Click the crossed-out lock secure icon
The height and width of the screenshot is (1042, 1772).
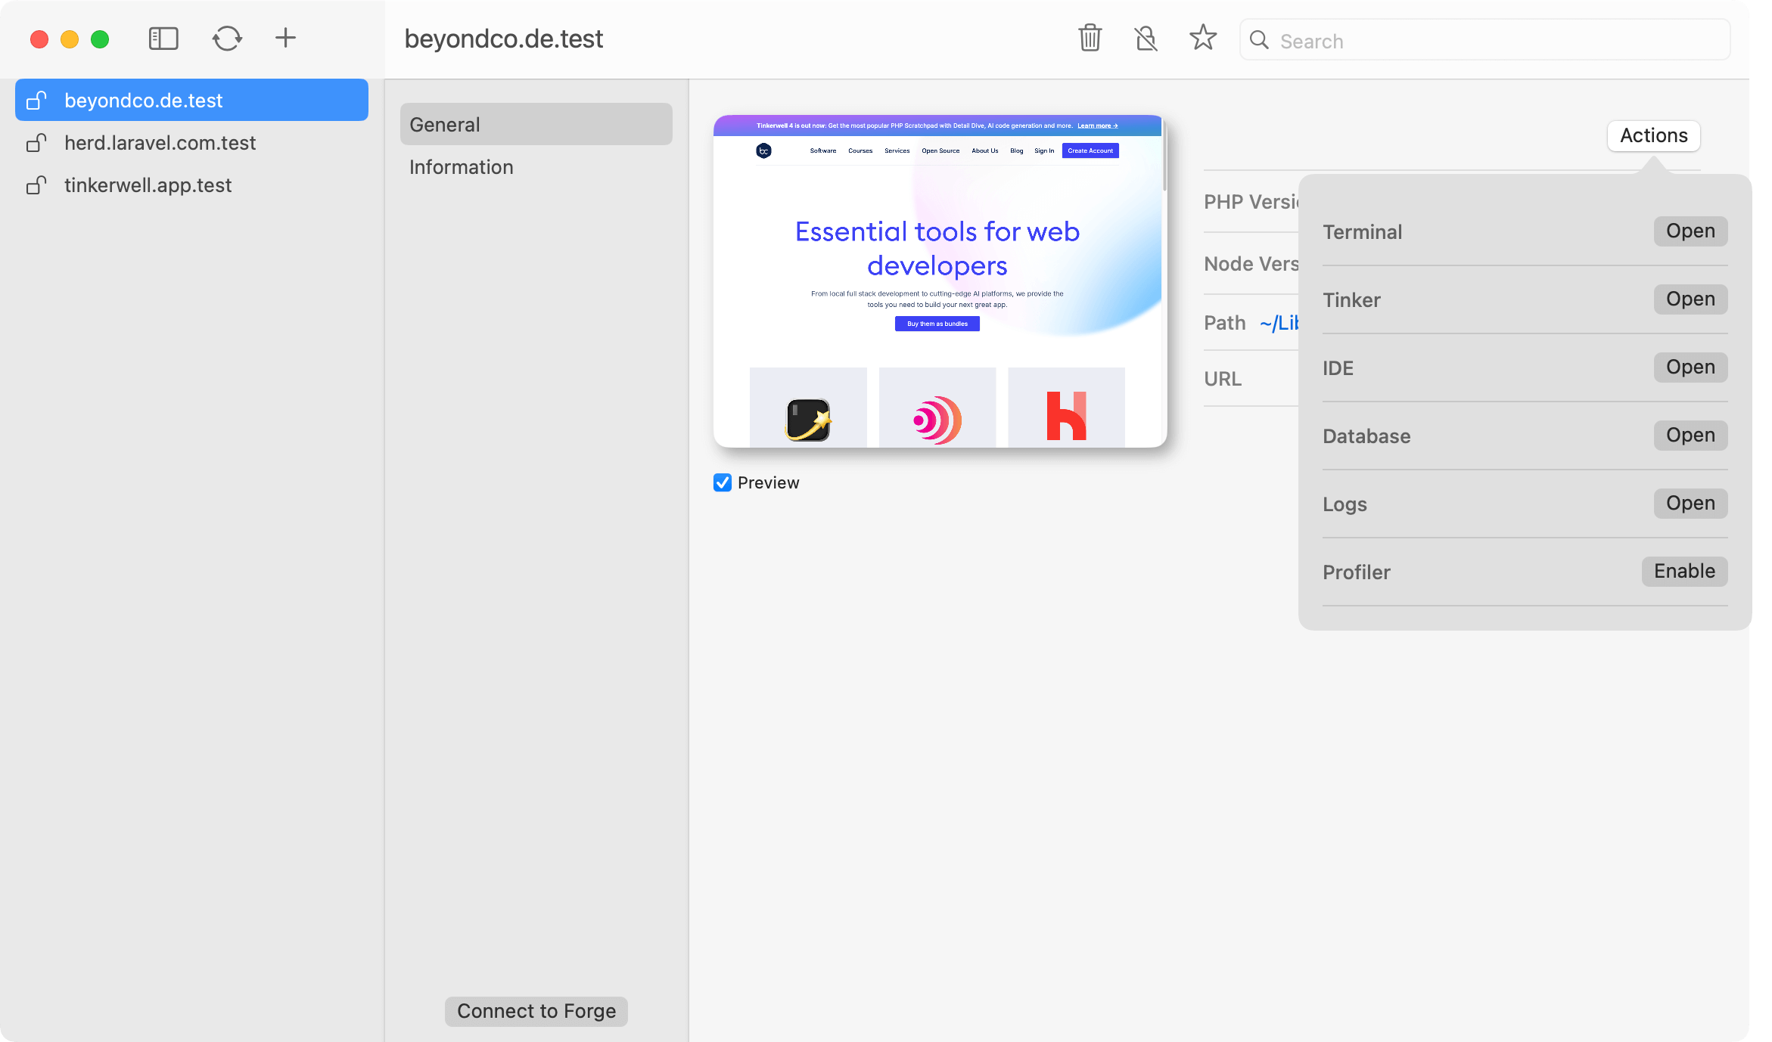pos(1146,38)
